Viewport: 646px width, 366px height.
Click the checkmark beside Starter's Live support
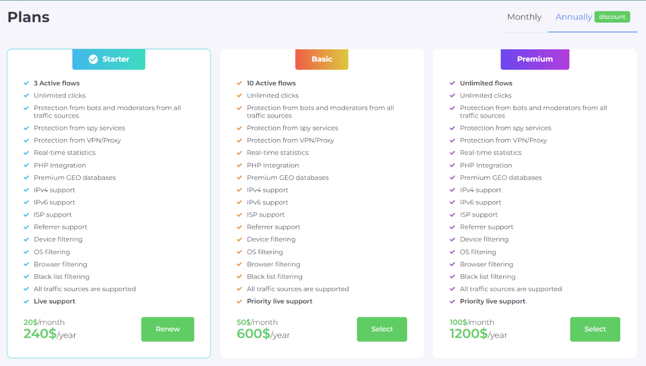tap(26, 301)
